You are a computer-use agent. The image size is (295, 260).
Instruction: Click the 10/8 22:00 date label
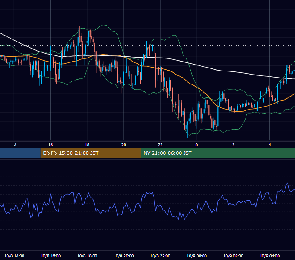click(x=160, y=256)
